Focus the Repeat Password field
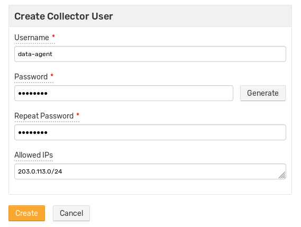 point(150,132)
